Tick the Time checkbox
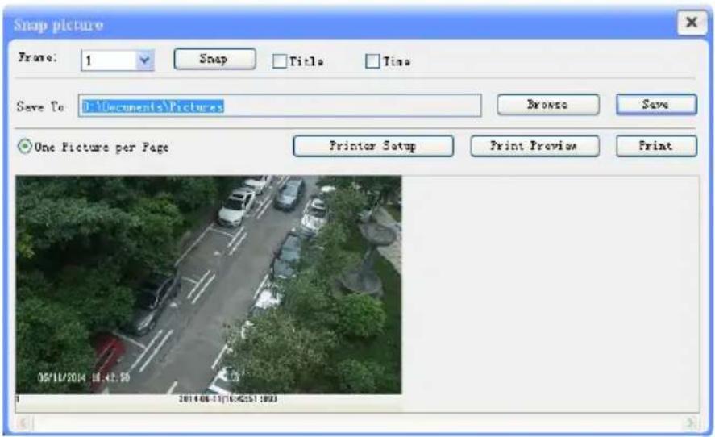This screenshot has height=437, width=715. [x=372, y=61]
